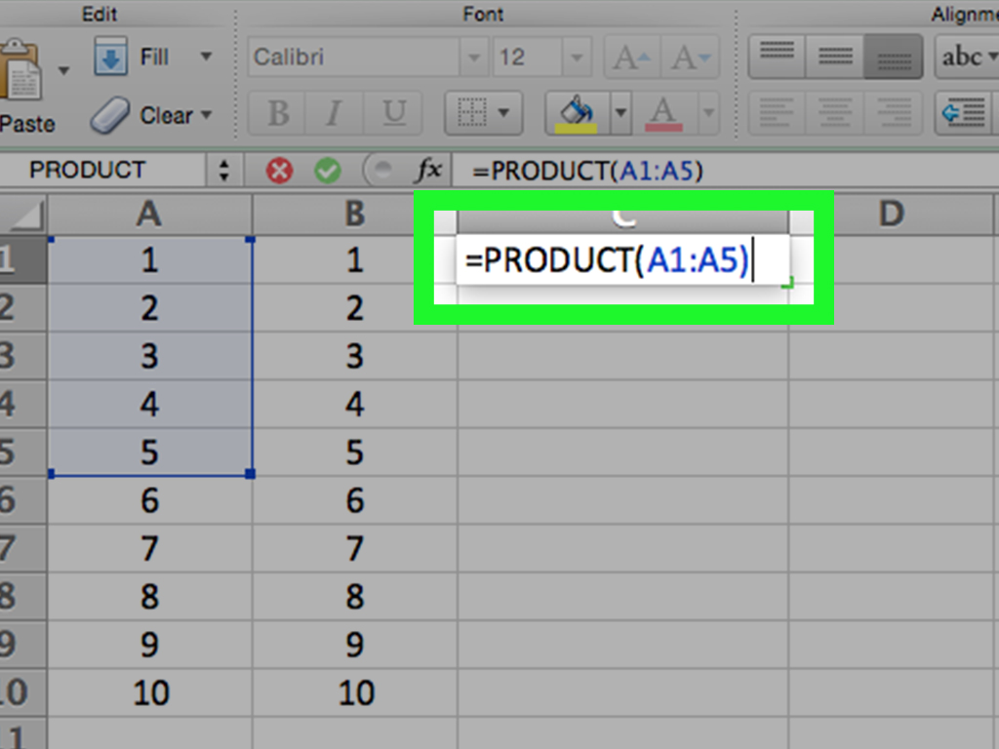Click cell A7 containing 7
The width and height of the screenshot is (999, 749).
click(149, 548)
